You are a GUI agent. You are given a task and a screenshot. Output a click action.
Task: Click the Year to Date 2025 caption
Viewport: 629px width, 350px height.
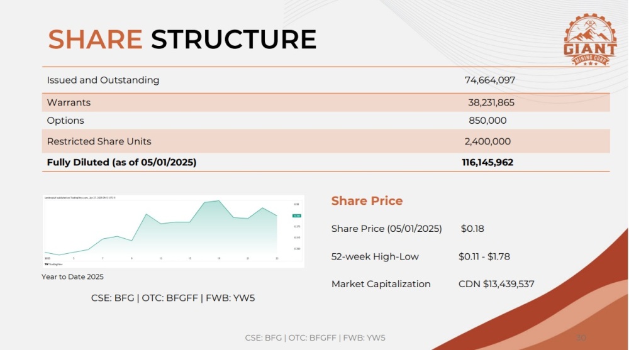tap(72, 277)
